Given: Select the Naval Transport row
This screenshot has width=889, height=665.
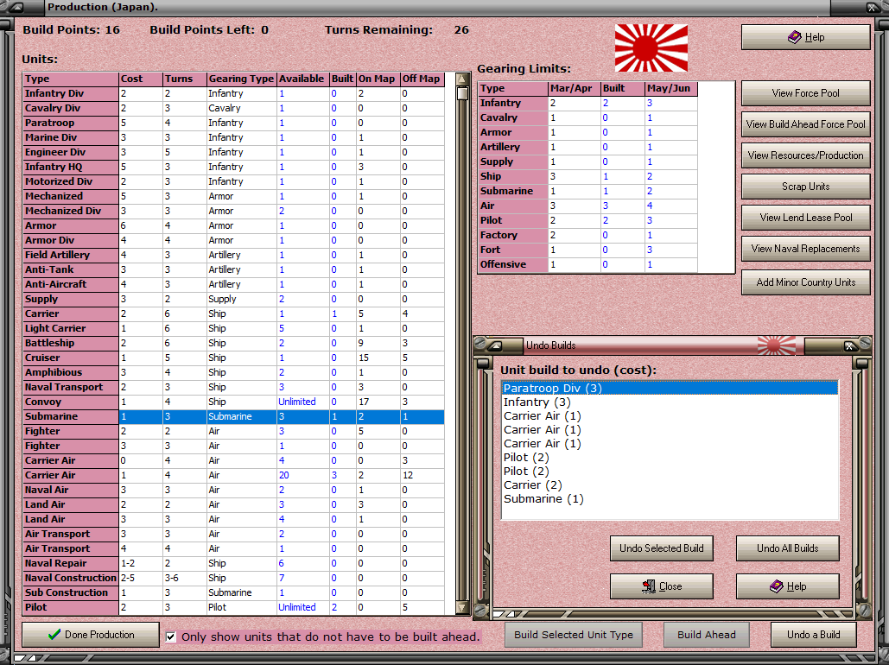Looking at the screenshot, I should (x=233, y=388).
